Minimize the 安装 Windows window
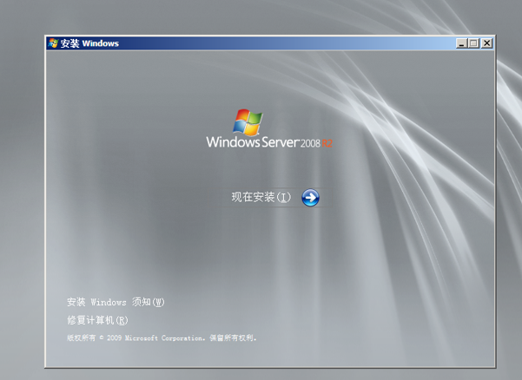This screenshot has width=522, height=380. [x=461, y=43]
